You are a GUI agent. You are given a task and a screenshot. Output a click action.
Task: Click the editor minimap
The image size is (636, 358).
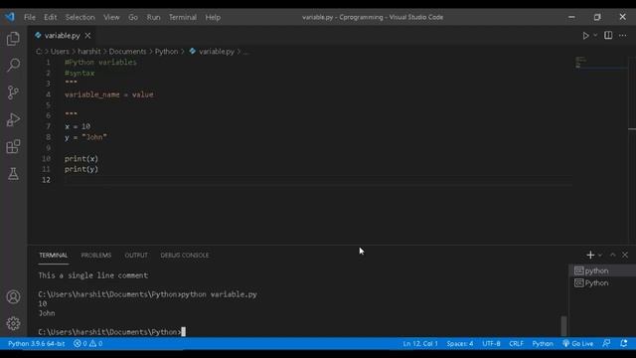pyautogui.click(x=600, y=64)
